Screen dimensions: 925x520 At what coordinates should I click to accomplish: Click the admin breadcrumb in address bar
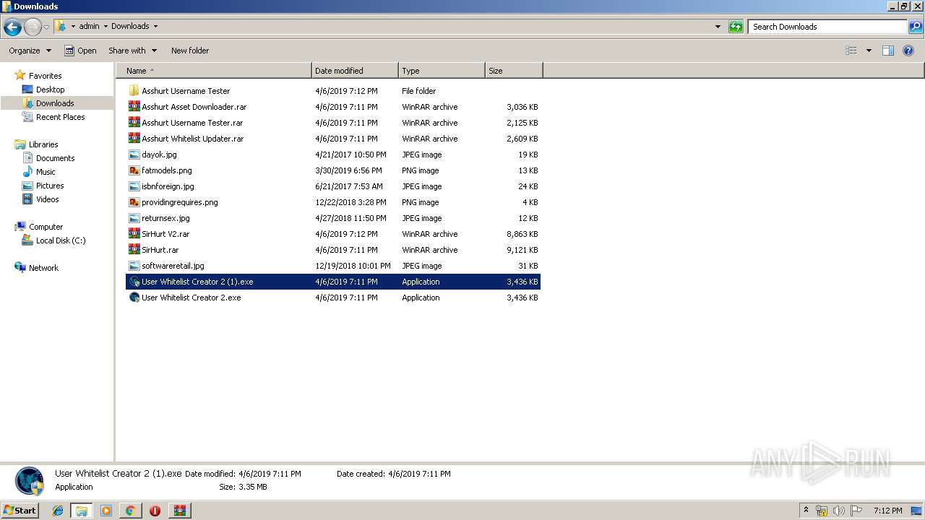pyautogui.click(x=89, y=27)
